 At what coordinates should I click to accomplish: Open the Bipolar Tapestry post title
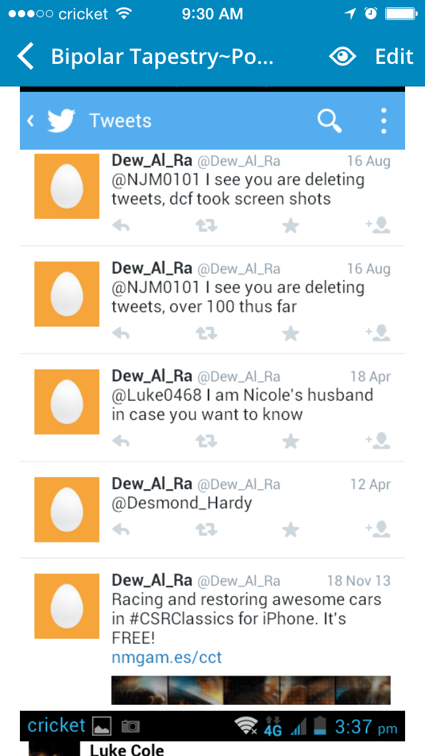162,57
